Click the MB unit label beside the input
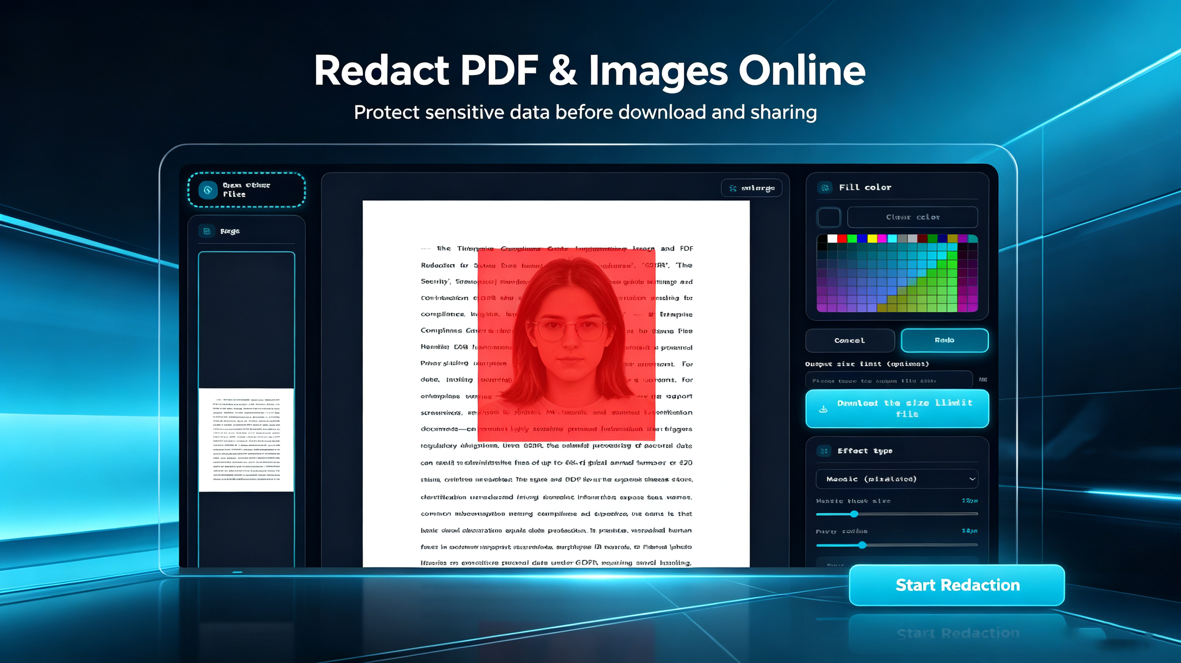Viewport: 1181px width, 663px height. 982,380
